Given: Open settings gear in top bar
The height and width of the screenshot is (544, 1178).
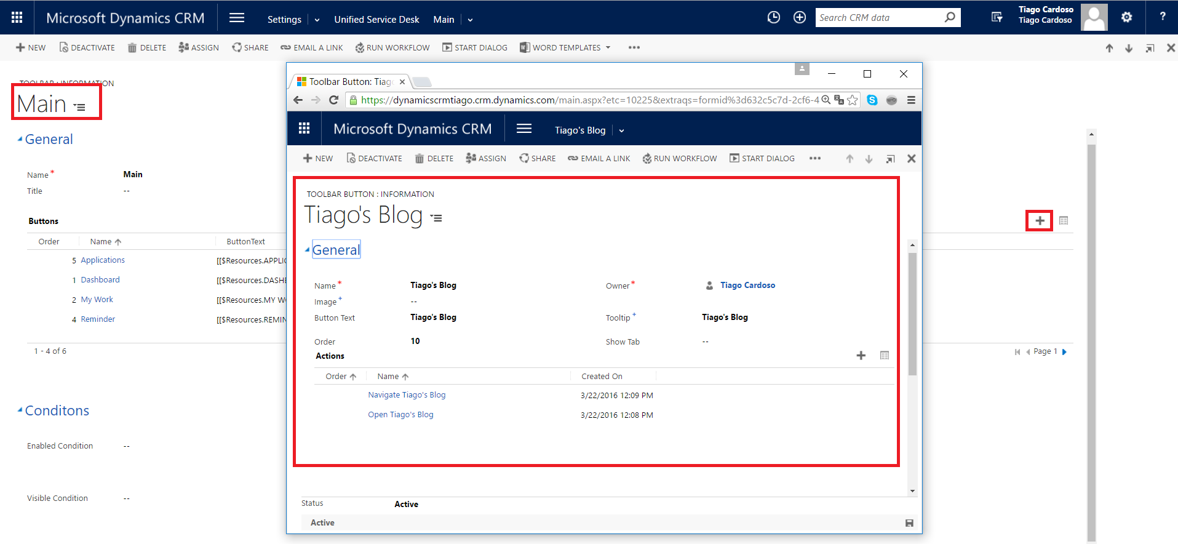Looking at the screenshot, I should click(x=1126, y=18).
